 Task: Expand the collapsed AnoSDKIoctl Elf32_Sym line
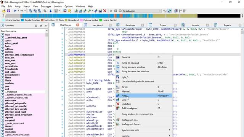point(66,40)
